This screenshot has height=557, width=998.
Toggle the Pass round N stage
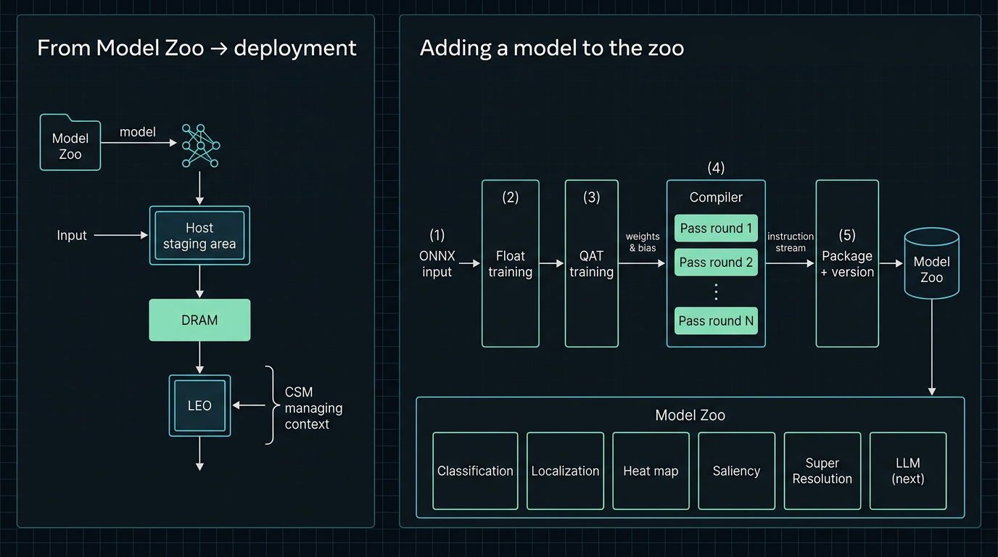coord(716,321)
